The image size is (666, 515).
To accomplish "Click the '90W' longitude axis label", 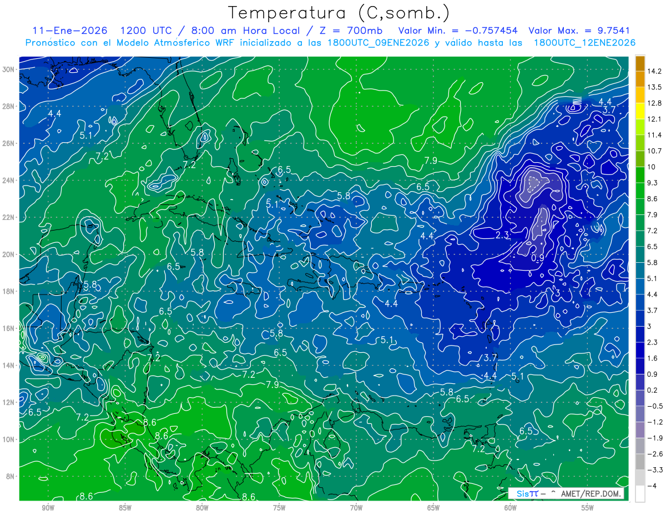I will tap(48, 508).
